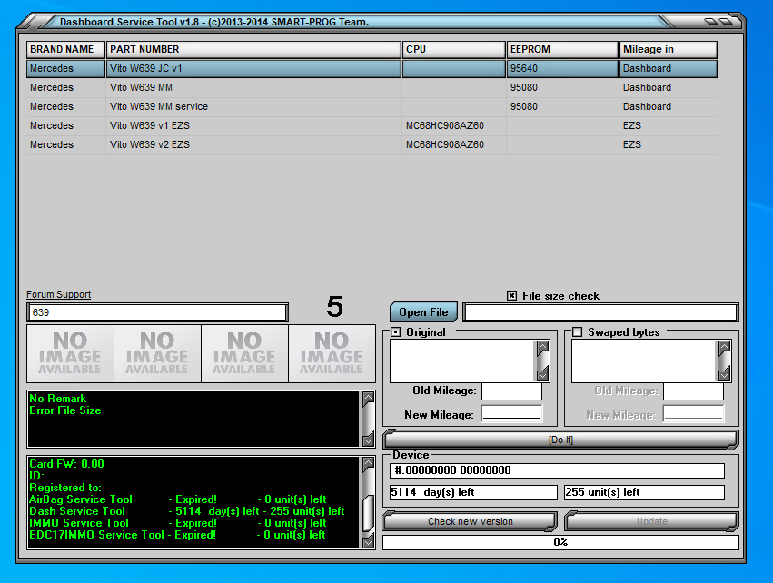Click the Device ID field #:00000000 00000000
Viewport: 773px width, 583px height.
(x=557, y=470)
